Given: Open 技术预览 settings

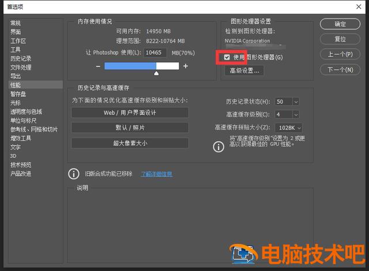Looking at the screenshot, I should [x=21, y=165].
